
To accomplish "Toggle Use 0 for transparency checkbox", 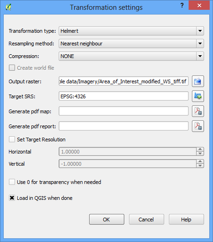I will click(x=12, y=182).
